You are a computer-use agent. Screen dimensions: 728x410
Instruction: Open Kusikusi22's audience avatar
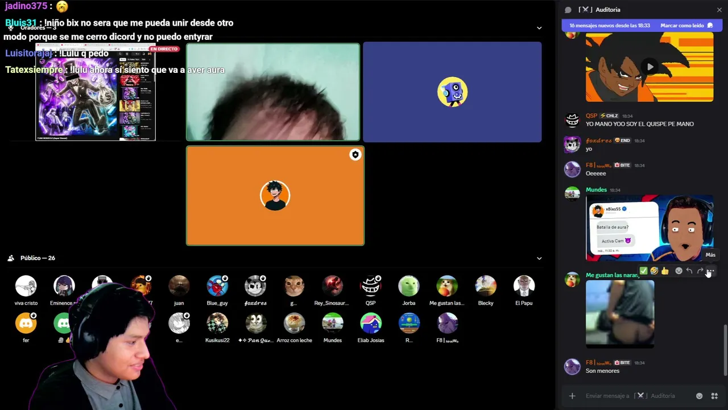coord(217,323)
